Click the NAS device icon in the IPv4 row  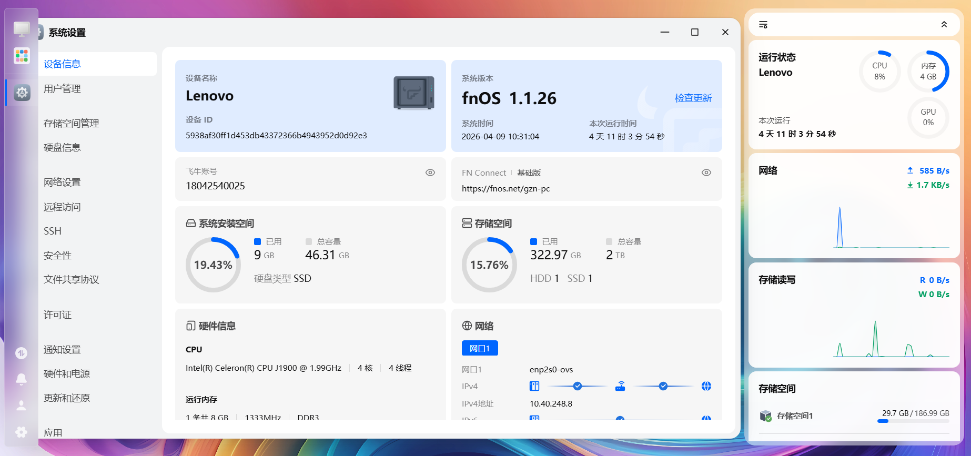(534, 387)
